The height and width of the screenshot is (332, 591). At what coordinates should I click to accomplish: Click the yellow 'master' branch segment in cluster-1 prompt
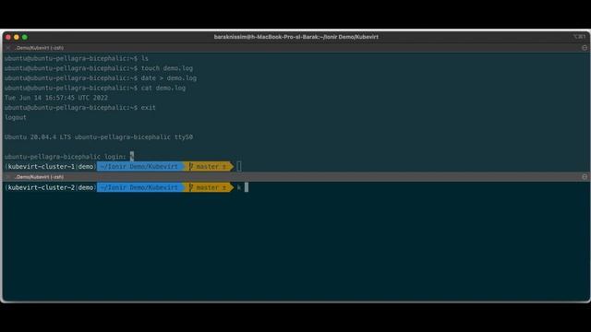point(209,166)
